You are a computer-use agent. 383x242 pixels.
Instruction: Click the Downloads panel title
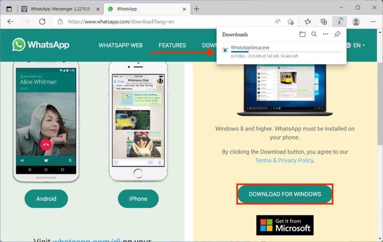click(x=235, y=34)
